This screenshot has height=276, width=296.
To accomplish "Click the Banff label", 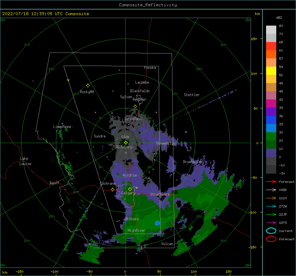I will coord(54,183).
